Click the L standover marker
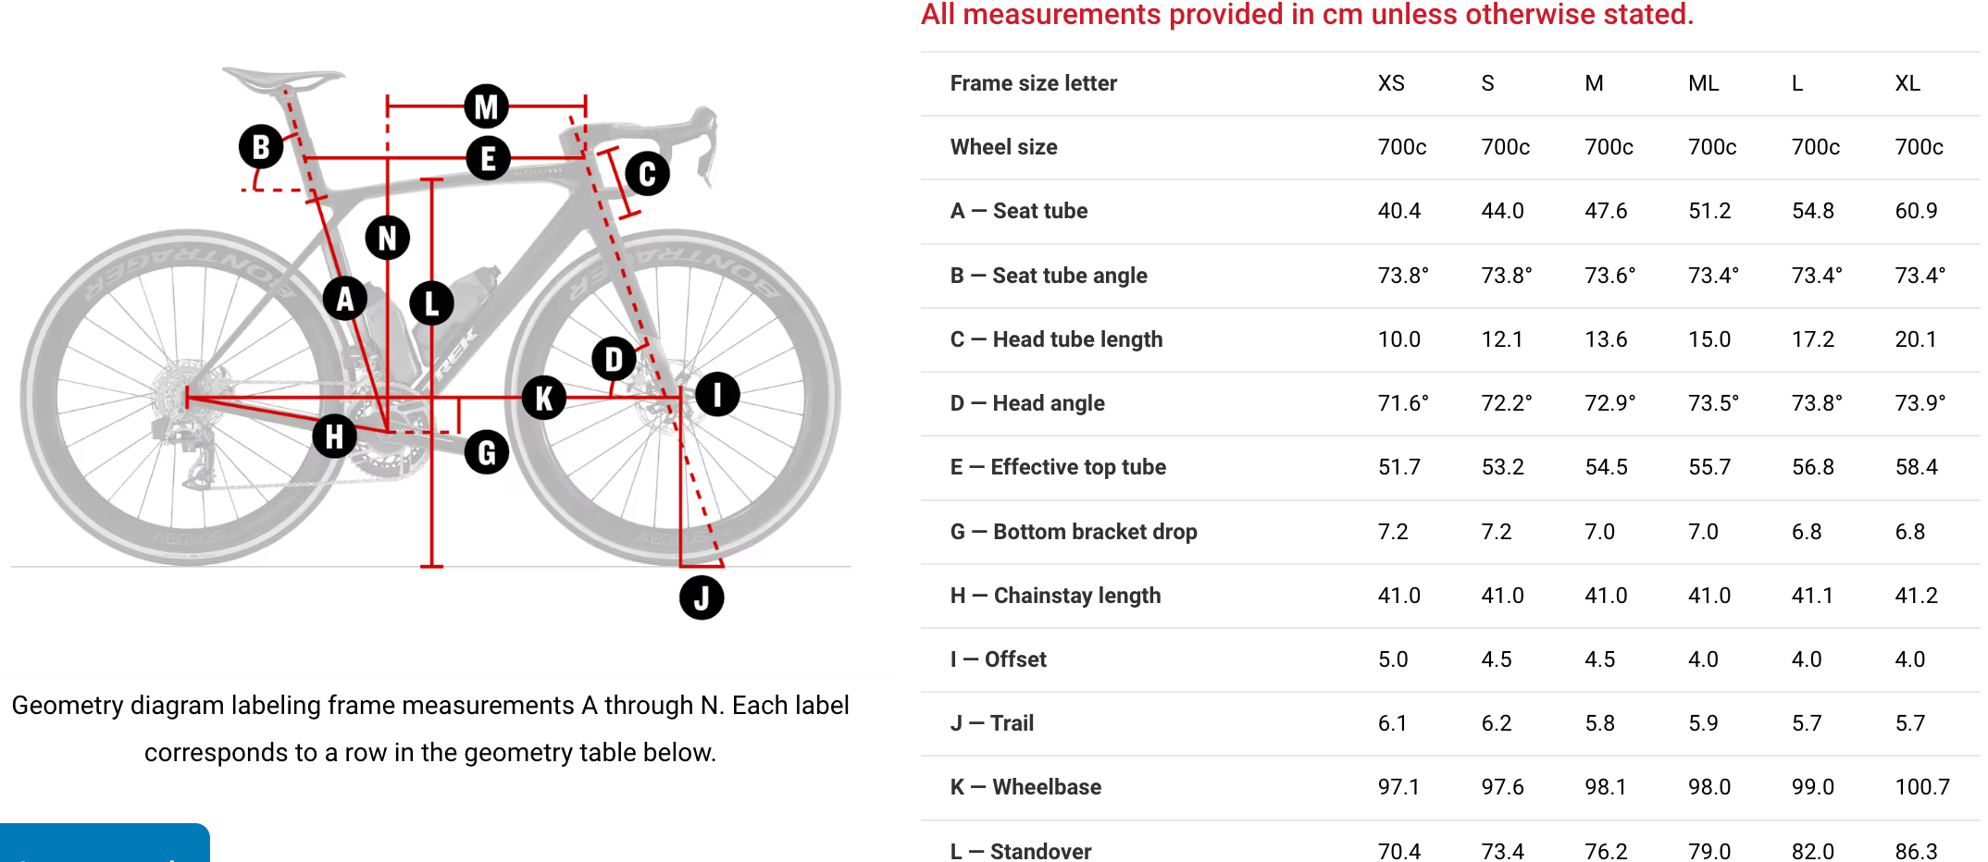1988x862 pixels. pos(431,302)
